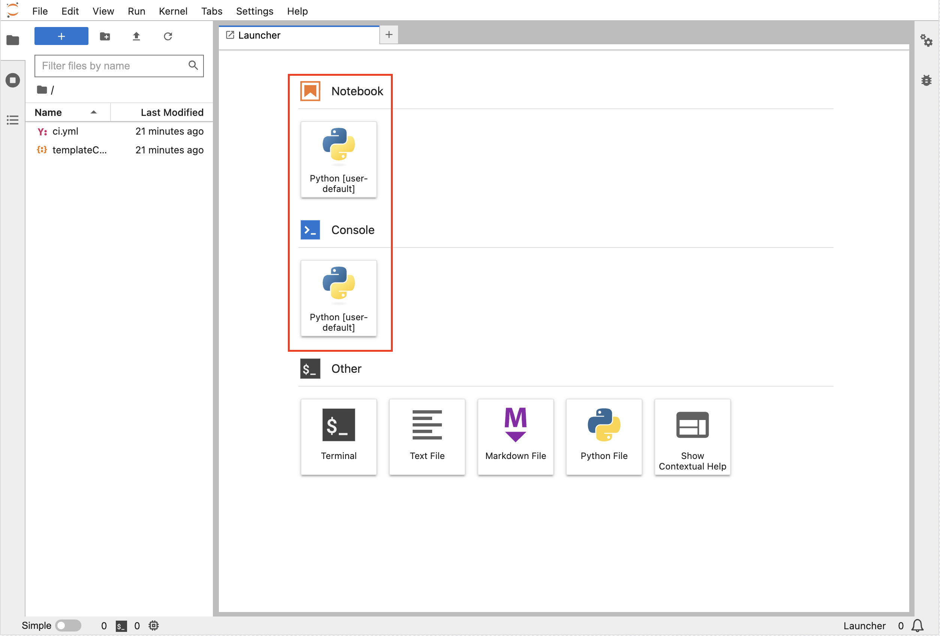The width and height of the screenshot is (940, 636).
Task: Click the kernel count chip icon in status bar
Action: click(x=153, y=626)
